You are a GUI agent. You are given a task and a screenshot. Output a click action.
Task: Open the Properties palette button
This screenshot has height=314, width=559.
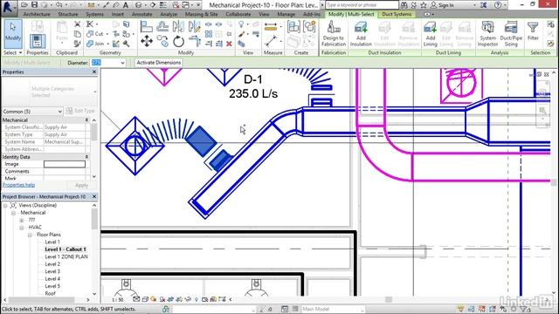[37, 41]
